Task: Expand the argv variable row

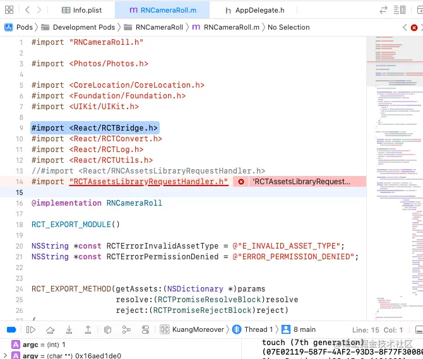Action: click(5, 355)
